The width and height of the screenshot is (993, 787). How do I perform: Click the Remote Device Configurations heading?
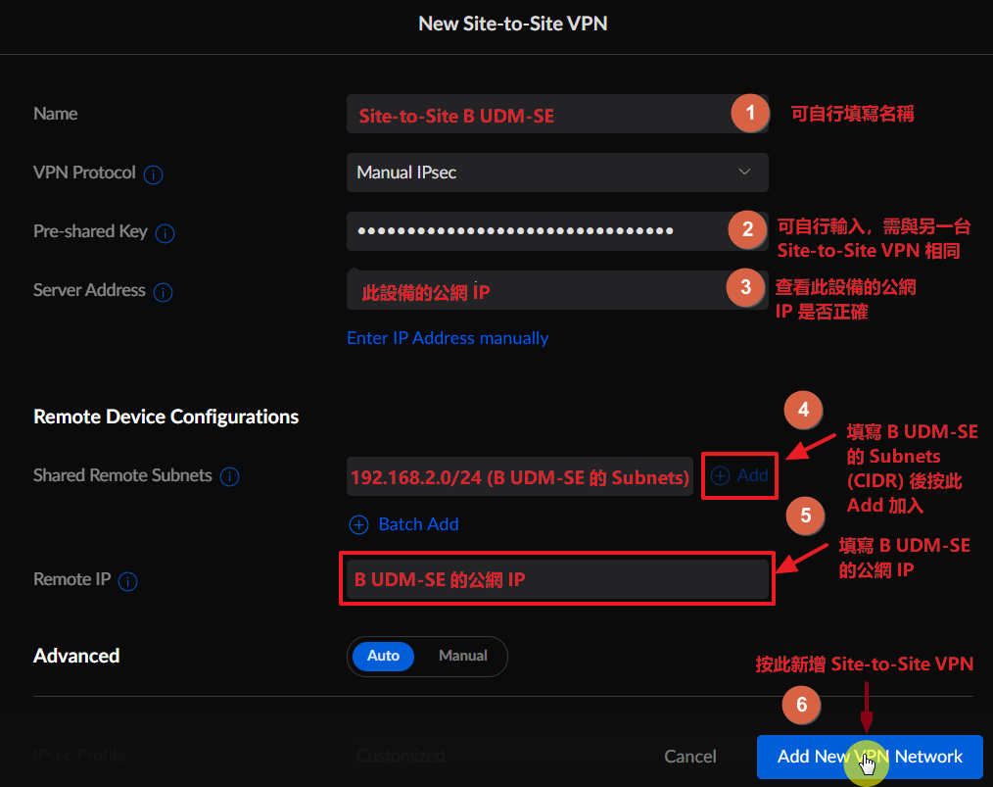[165, 417]
